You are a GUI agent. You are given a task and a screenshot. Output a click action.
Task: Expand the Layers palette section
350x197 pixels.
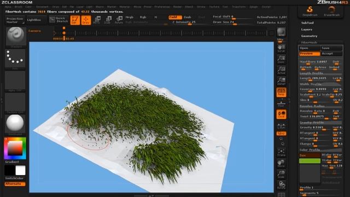pyautogui.click(x=306, y=30)
